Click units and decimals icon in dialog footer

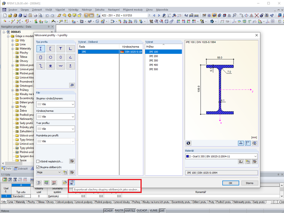click(x=47, y=183)
